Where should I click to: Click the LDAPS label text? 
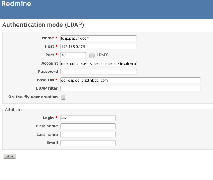point(103,55)
